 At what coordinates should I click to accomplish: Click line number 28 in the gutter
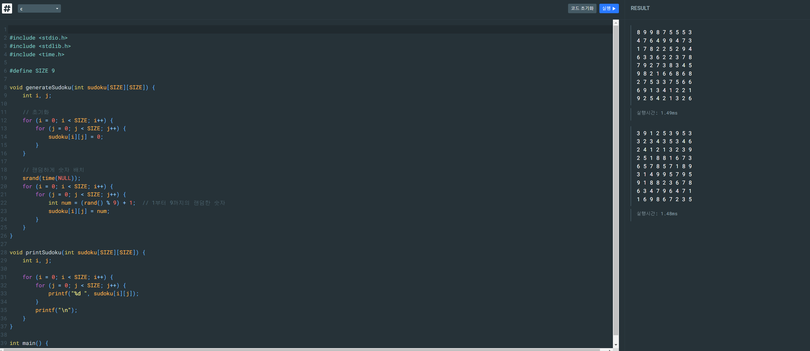[x=4, y=253]
